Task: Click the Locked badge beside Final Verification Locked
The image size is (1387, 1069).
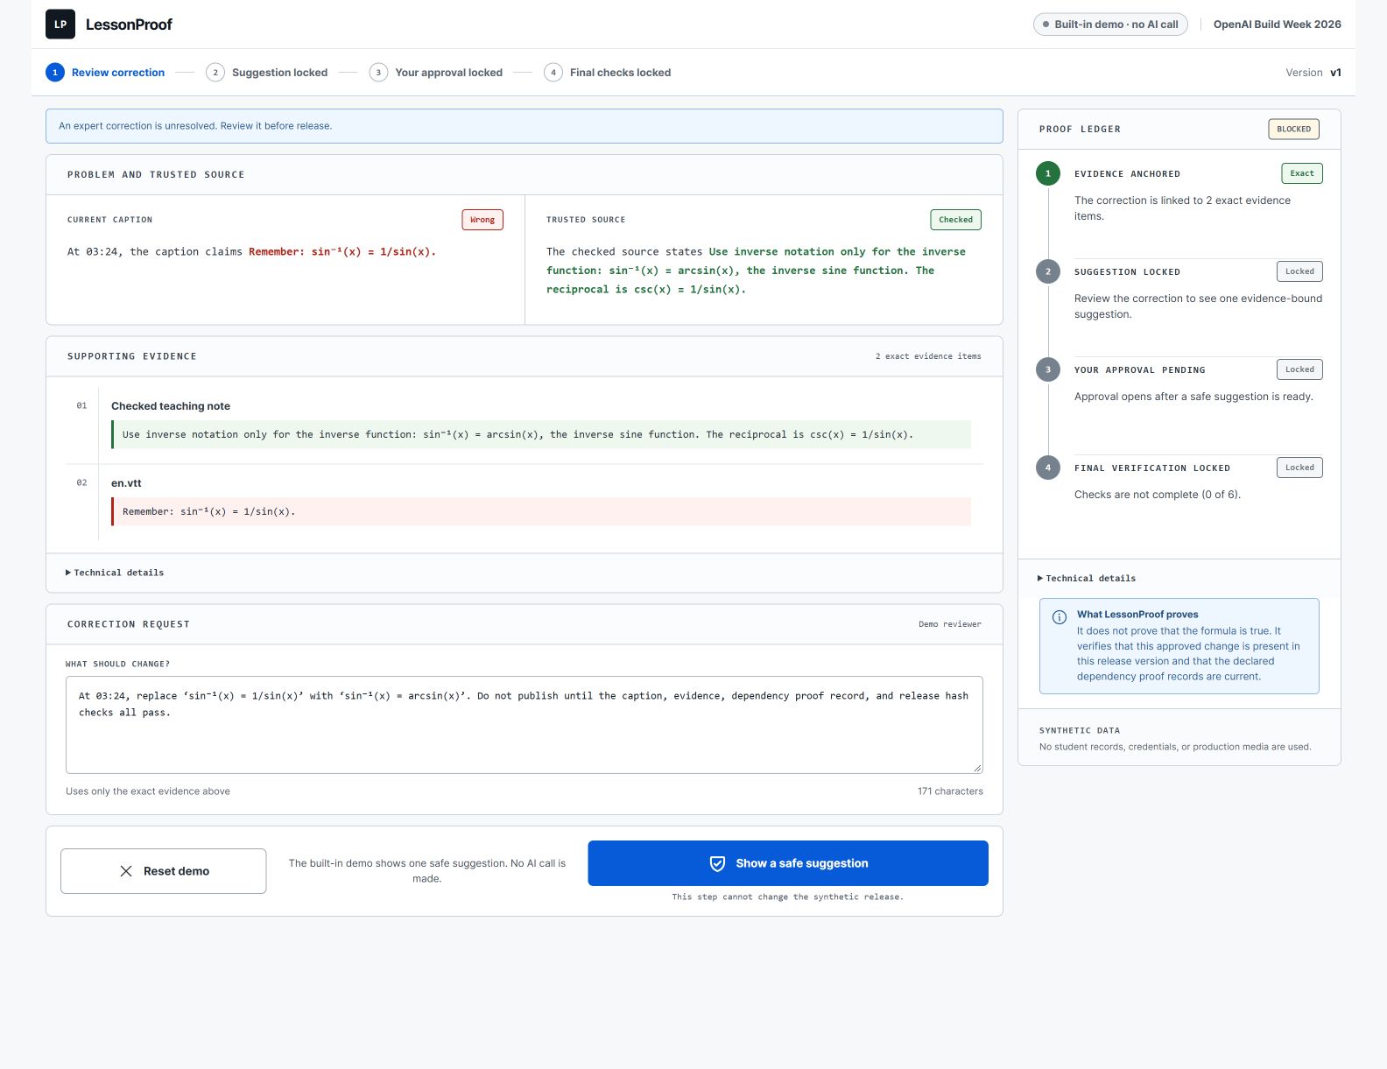Action: tap(1299, 468)
